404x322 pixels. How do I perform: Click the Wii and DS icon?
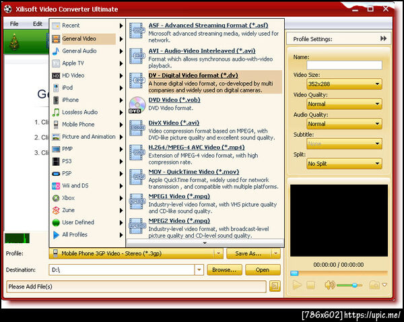coord(56,186)
